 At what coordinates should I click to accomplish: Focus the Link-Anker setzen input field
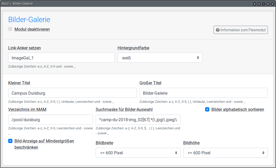61,58
